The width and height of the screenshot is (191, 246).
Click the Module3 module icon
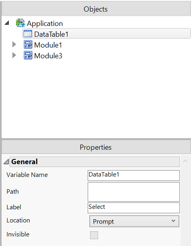click(x=28, y=55)
